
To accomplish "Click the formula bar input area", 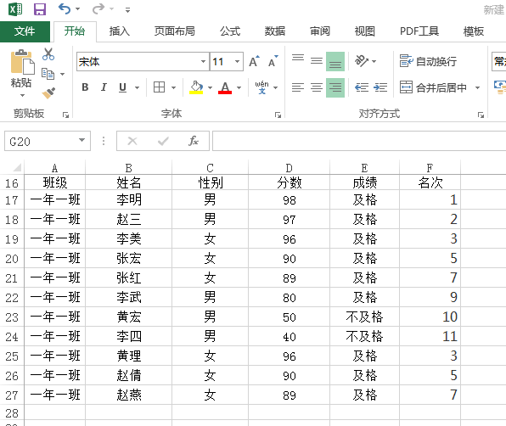I will coord(359,141).
